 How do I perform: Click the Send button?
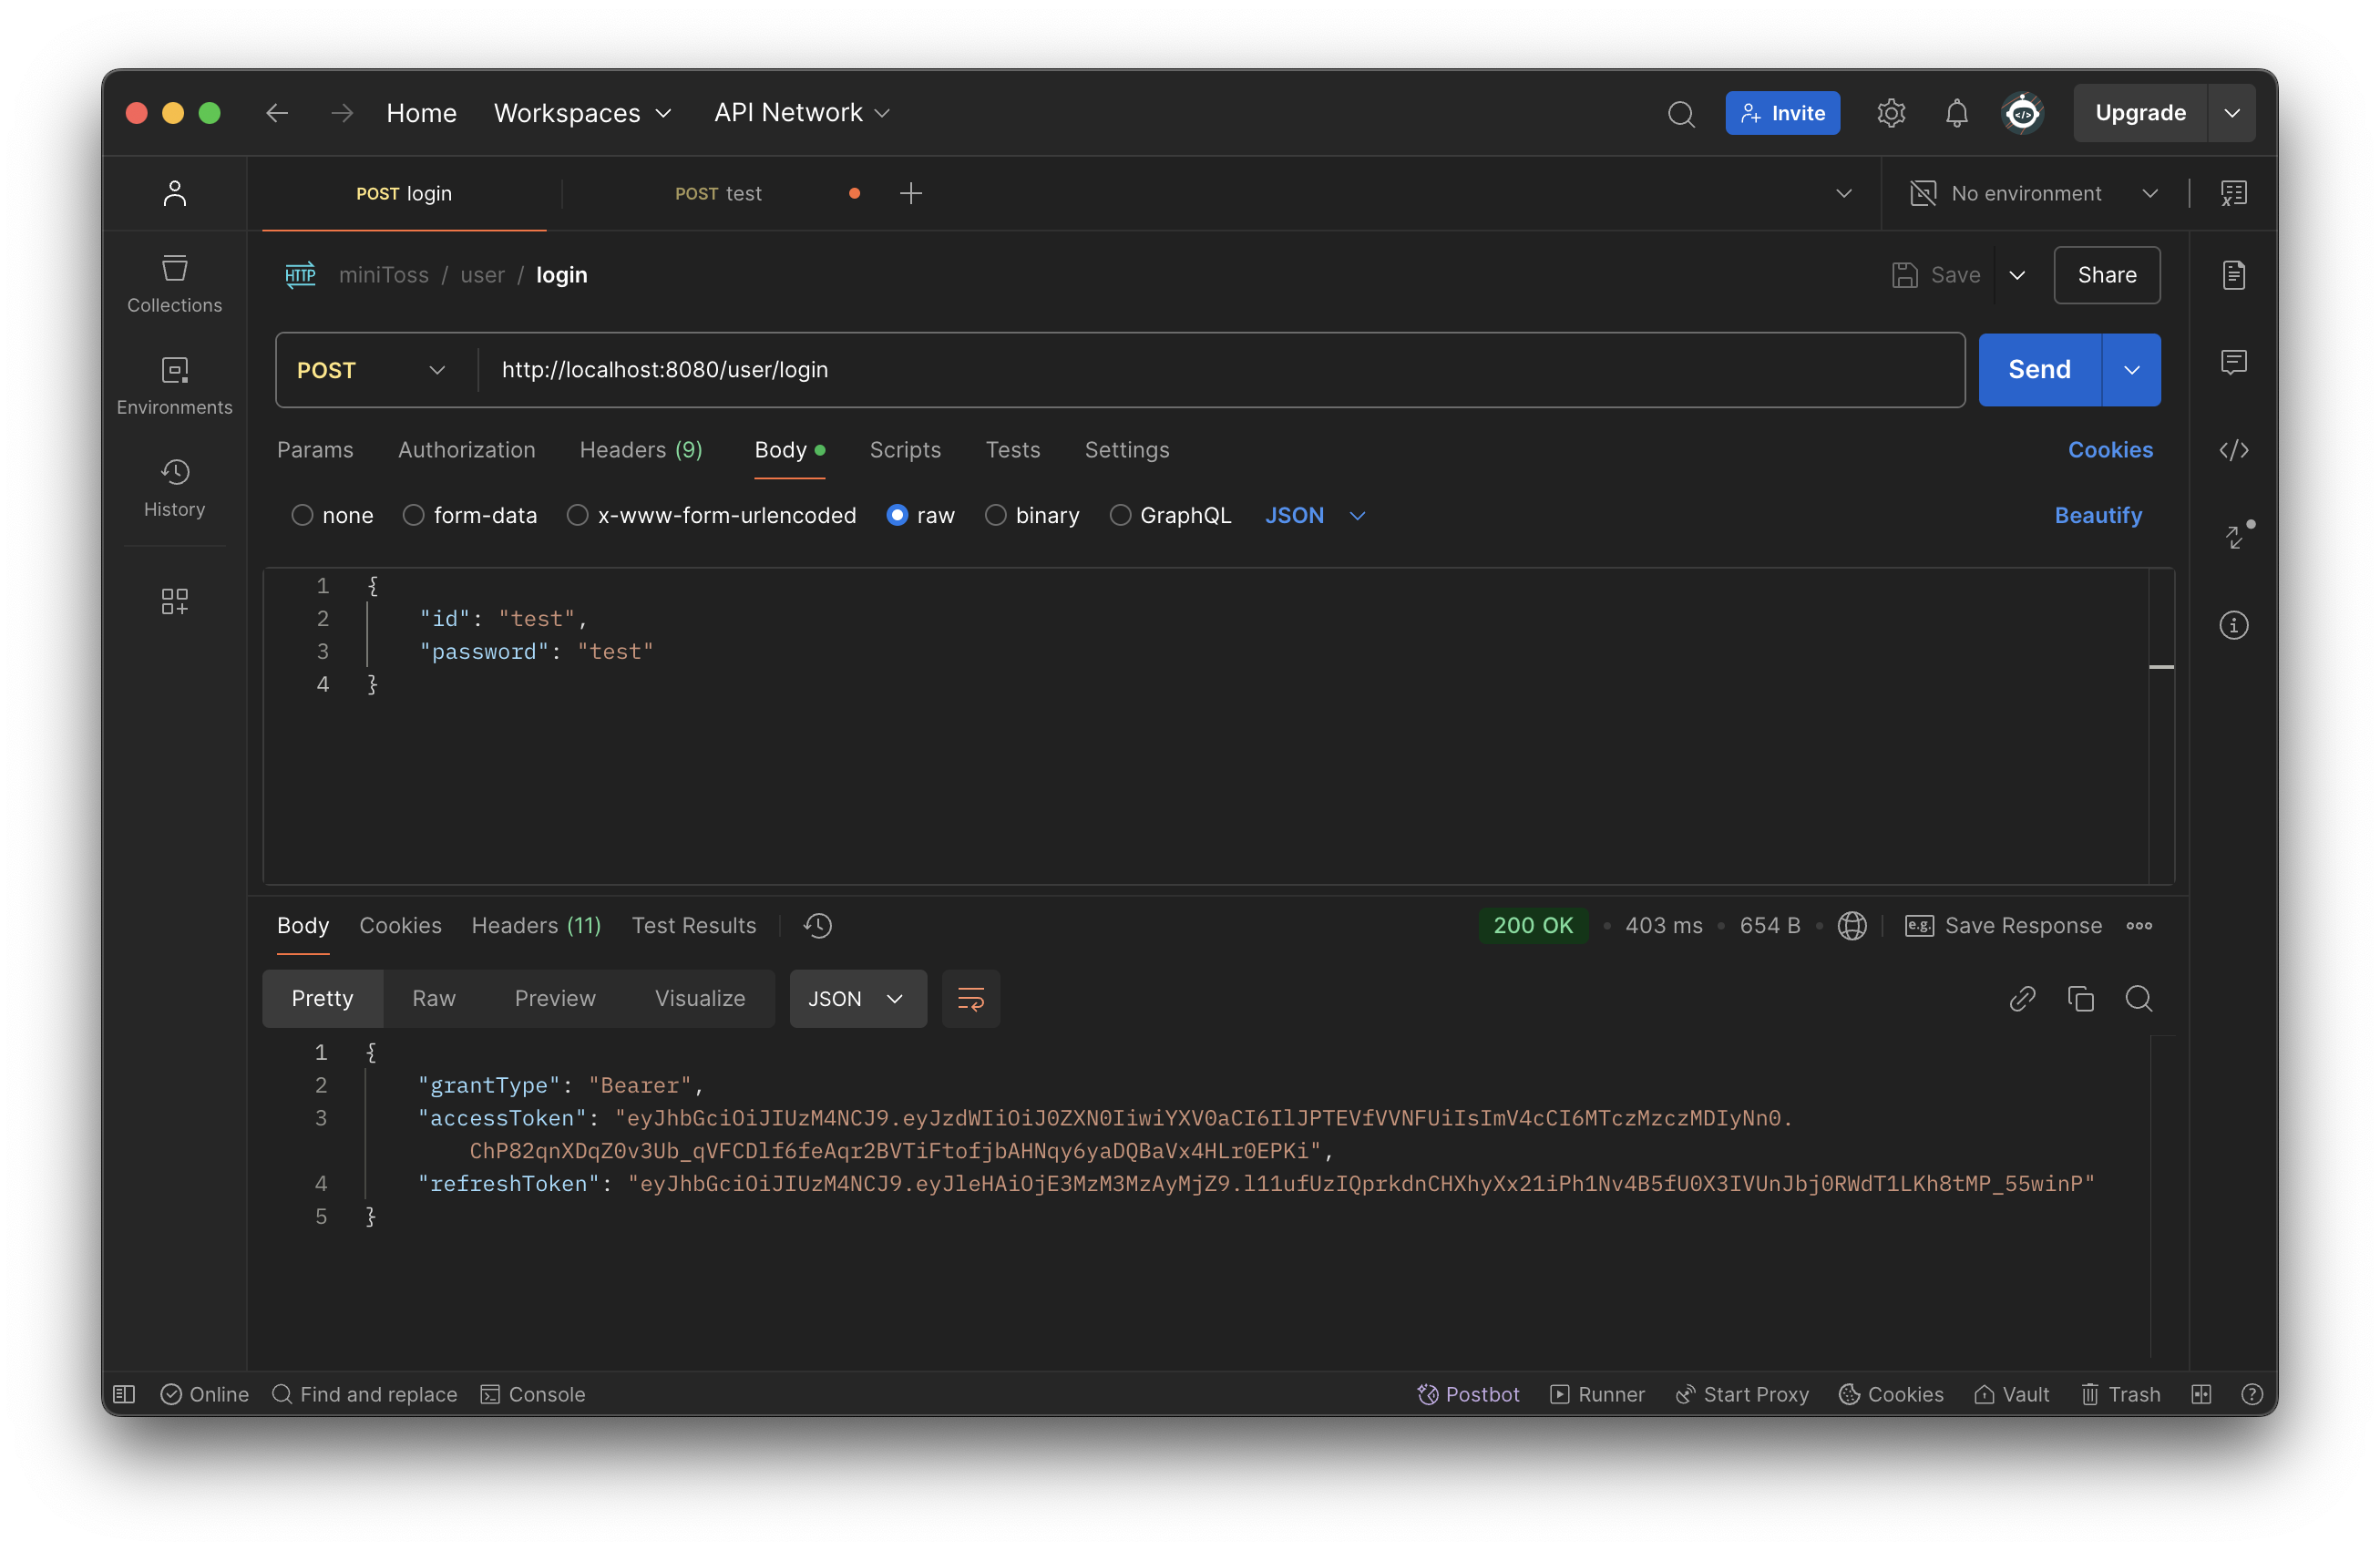click(x=2039, y=370)
